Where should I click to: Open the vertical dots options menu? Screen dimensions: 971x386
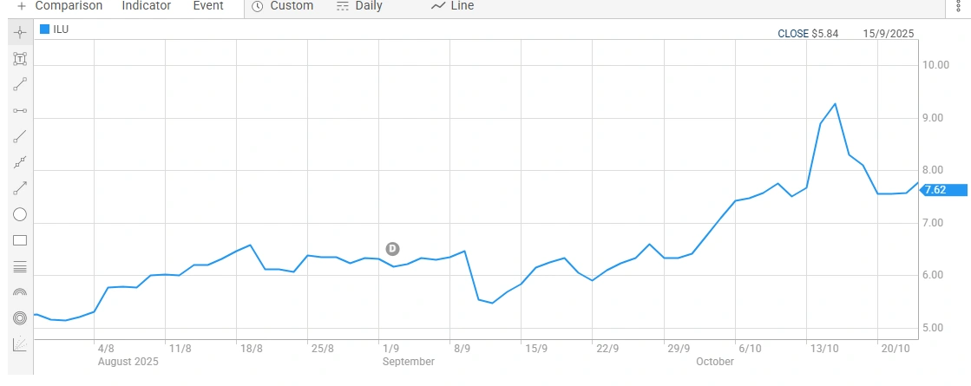coord(957,6)
